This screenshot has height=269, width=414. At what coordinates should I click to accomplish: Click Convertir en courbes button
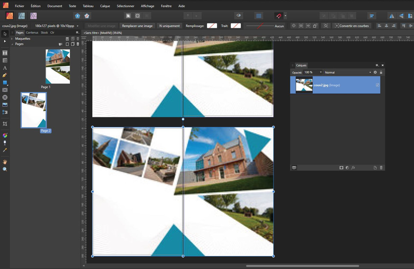351,26
